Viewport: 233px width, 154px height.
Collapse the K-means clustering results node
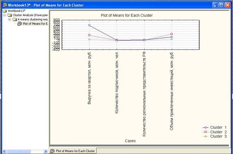coord(9,20)
